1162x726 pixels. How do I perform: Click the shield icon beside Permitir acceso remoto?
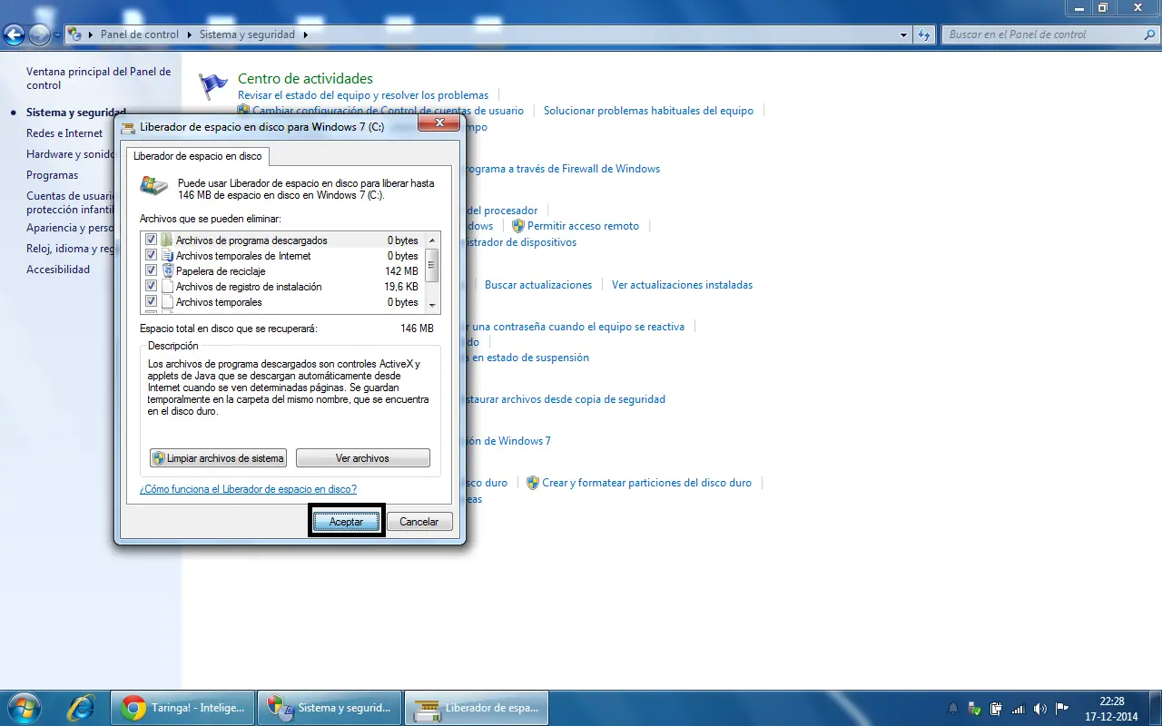tap(517, 226)
